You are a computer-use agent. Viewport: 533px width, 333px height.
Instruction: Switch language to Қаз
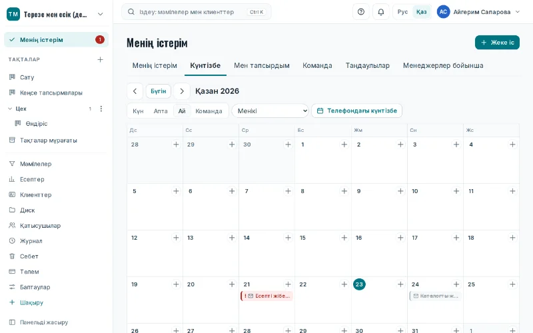422,12
